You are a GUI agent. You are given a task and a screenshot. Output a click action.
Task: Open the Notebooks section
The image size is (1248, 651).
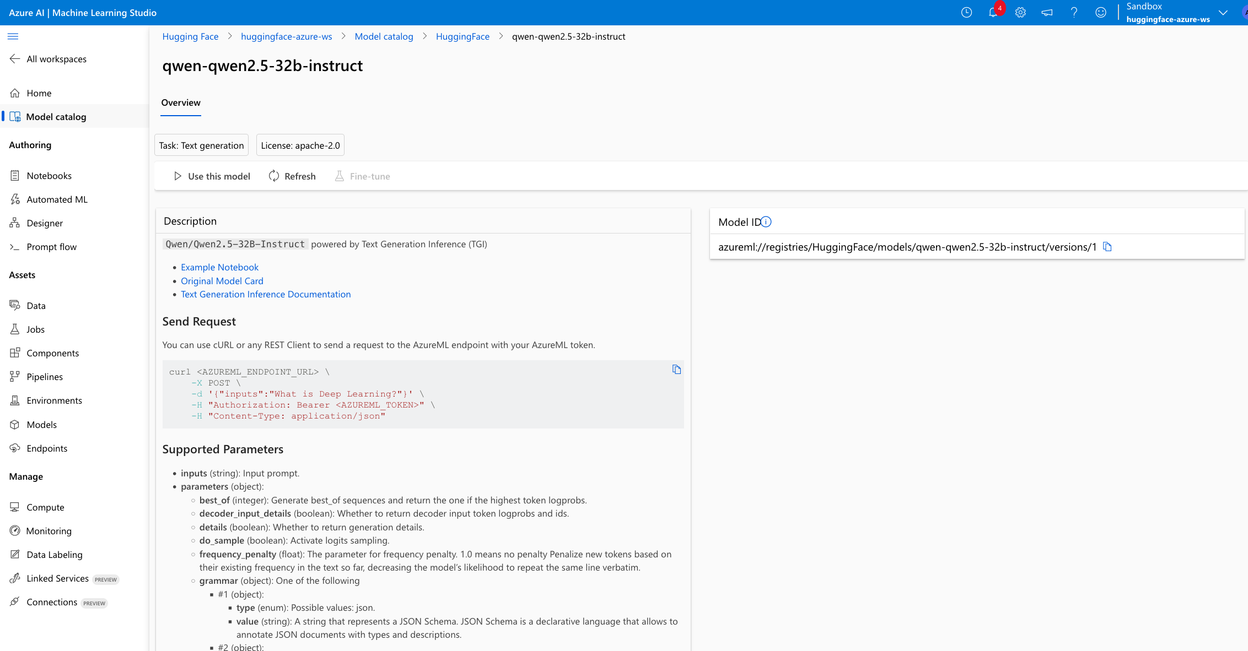50,175
